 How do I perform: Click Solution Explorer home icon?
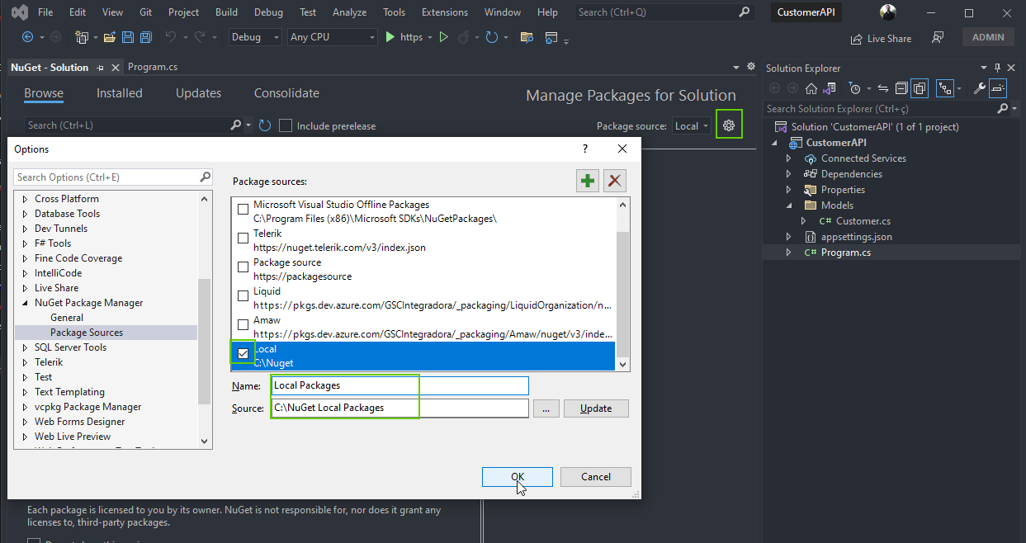click(x=811, y=88)
